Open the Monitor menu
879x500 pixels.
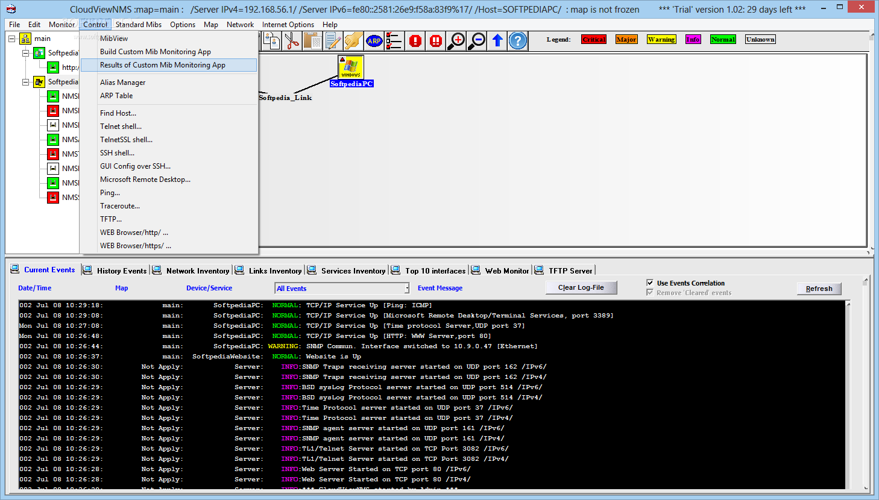click(x=62, y=25)
